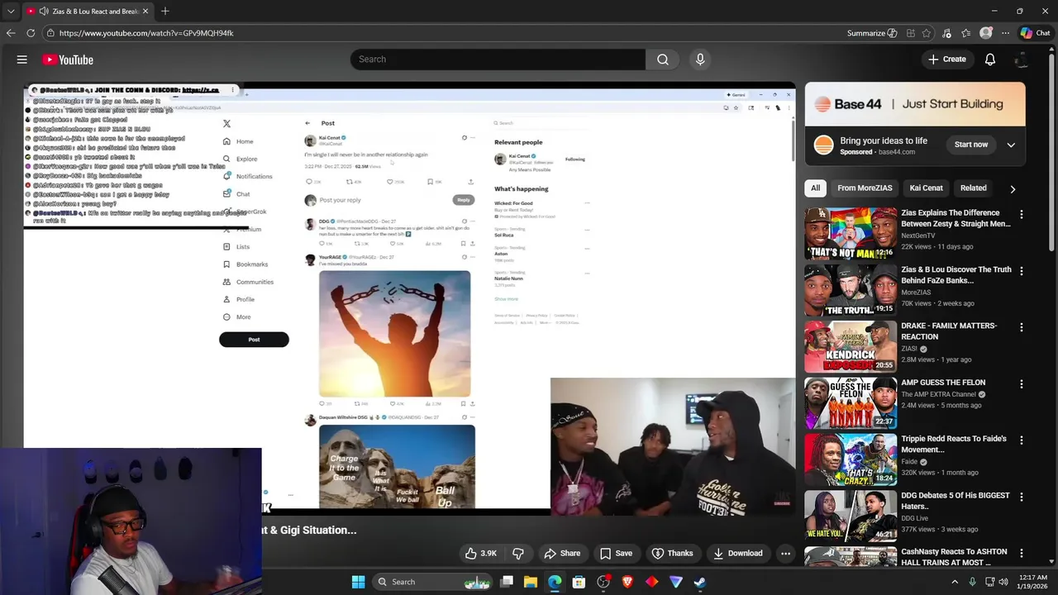Open the Edge media control icon
The image size is (1058, 595).
click(946, 33)
